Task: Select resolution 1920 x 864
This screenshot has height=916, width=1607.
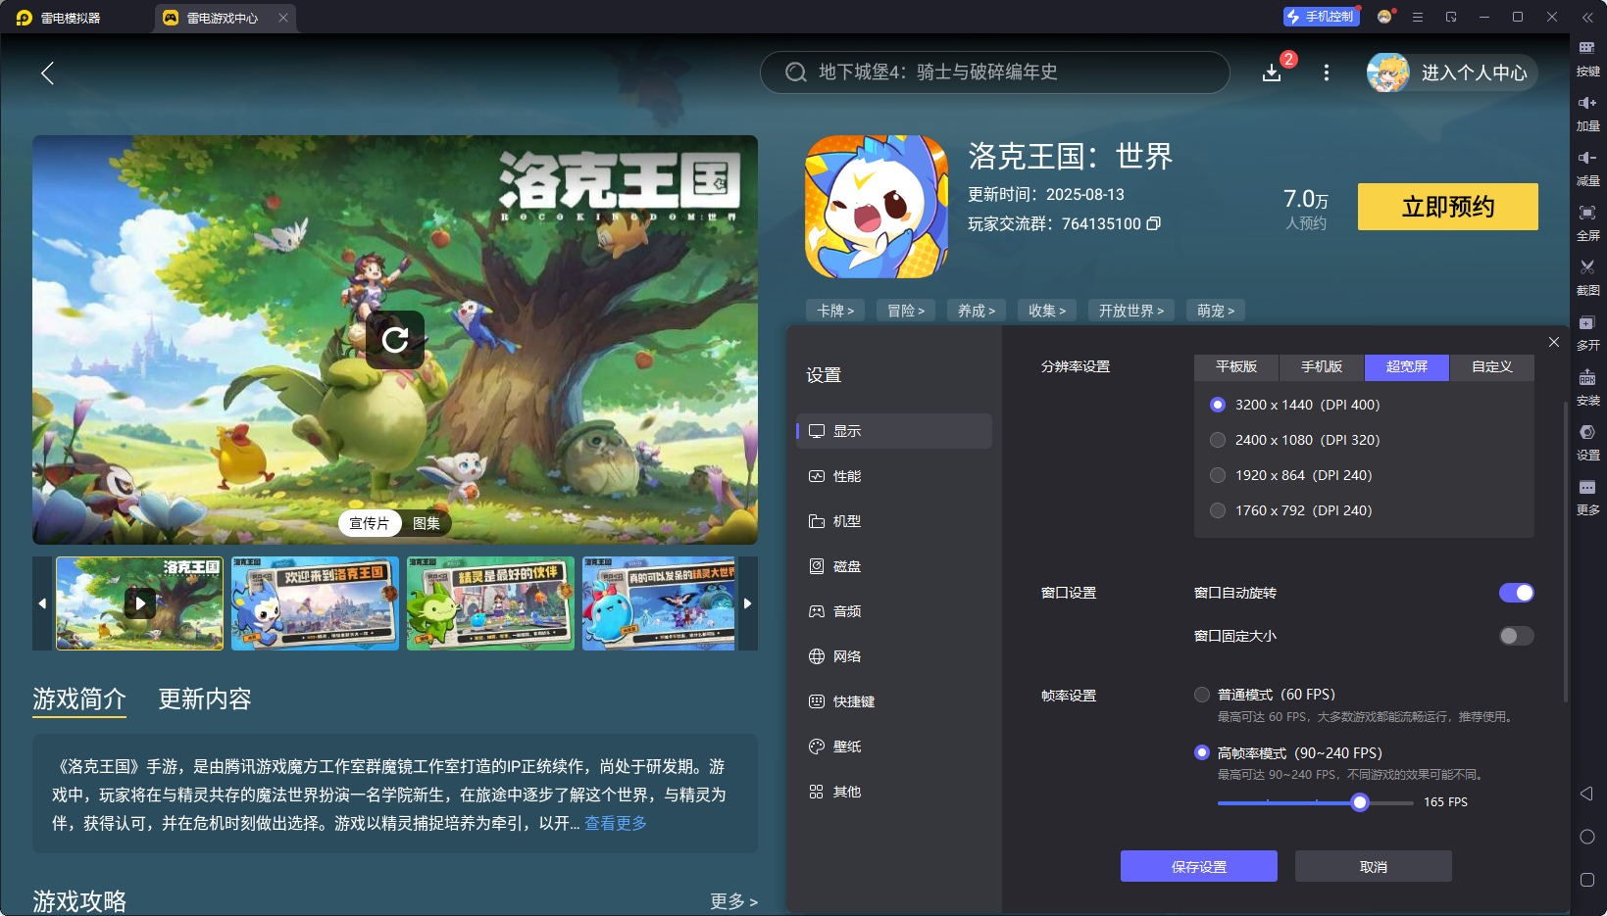Action: coord(1217,475)
